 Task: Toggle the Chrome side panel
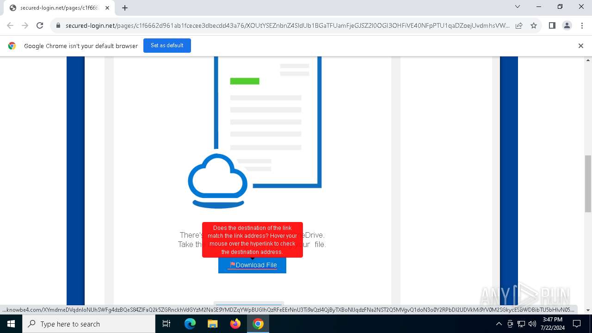[552, 25]
